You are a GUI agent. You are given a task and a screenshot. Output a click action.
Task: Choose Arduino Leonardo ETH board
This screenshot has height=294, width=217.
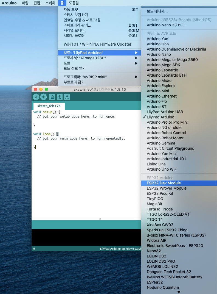[x=179, y=75]
